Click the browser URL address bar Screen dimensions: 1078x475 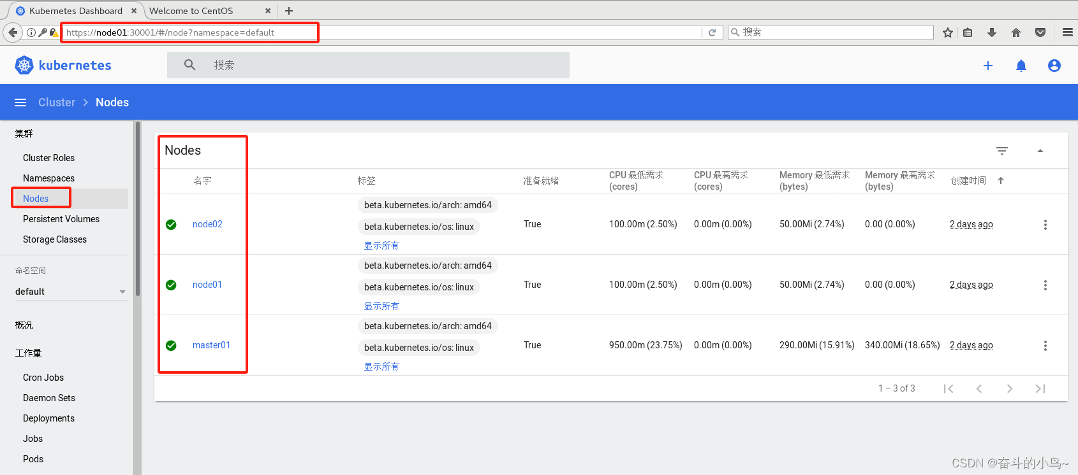(x=383, y=32)
